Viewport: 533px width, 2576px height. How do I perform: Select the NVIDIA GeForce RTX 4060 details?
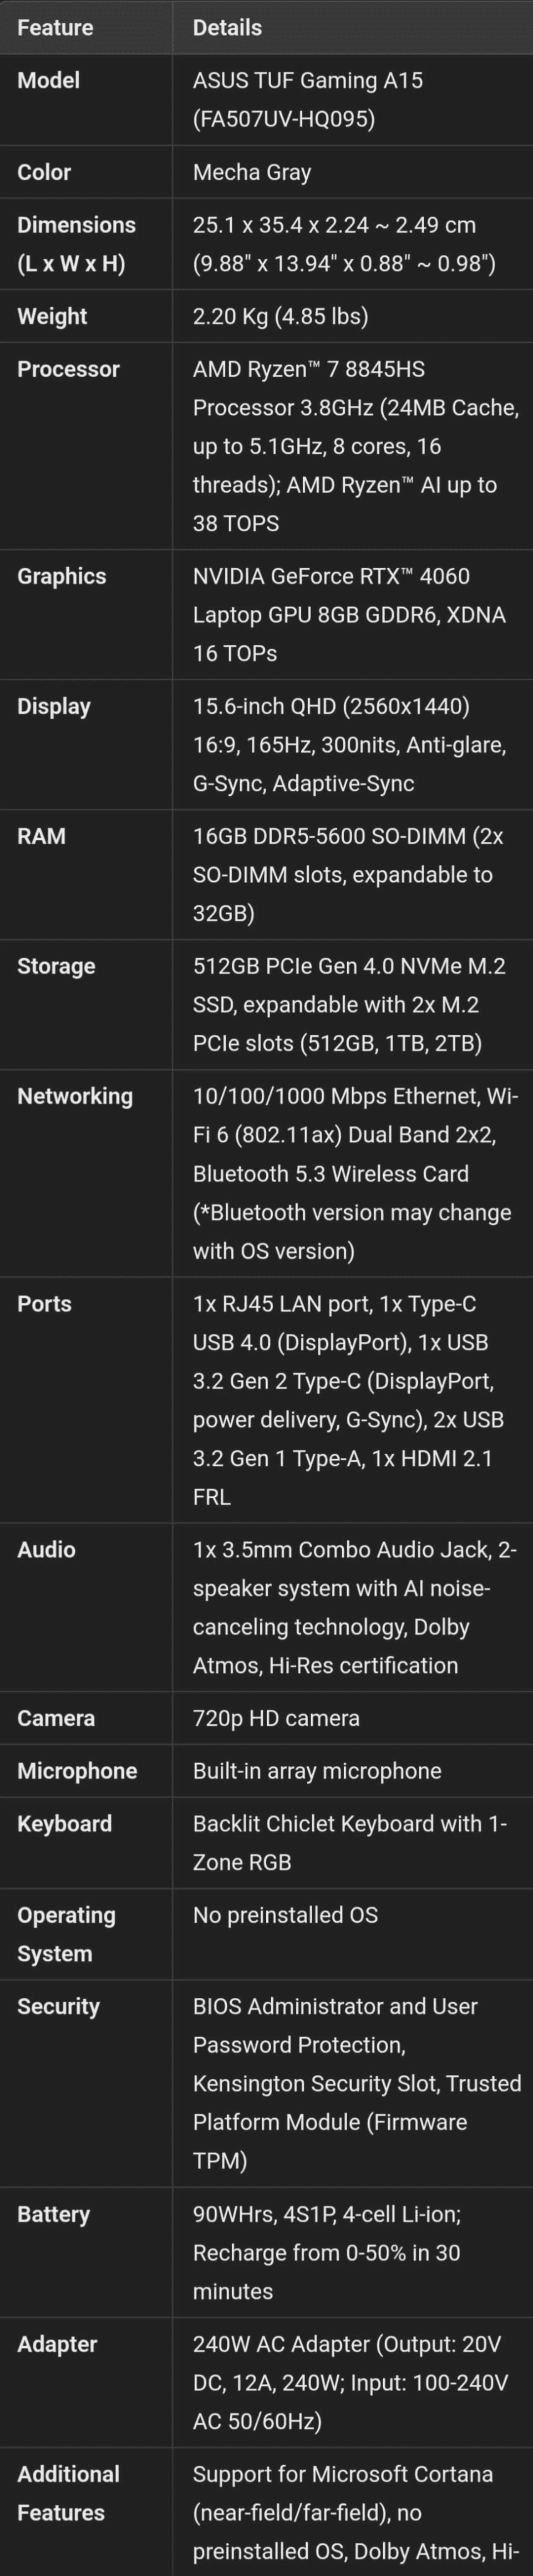point(349,614)
